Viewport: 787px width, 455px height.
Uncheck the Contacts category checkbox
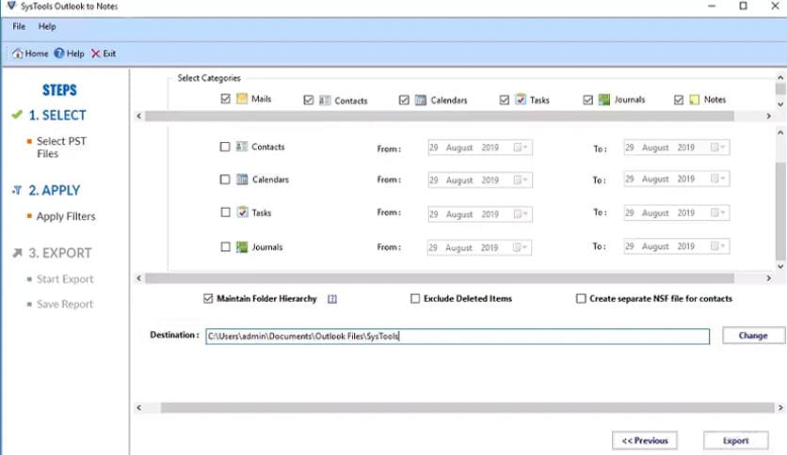point(309,101)
